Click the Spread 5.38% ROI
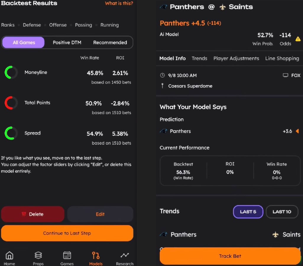Image resolution: width=303 pixels, height=266 pixels. coord(120,134)
